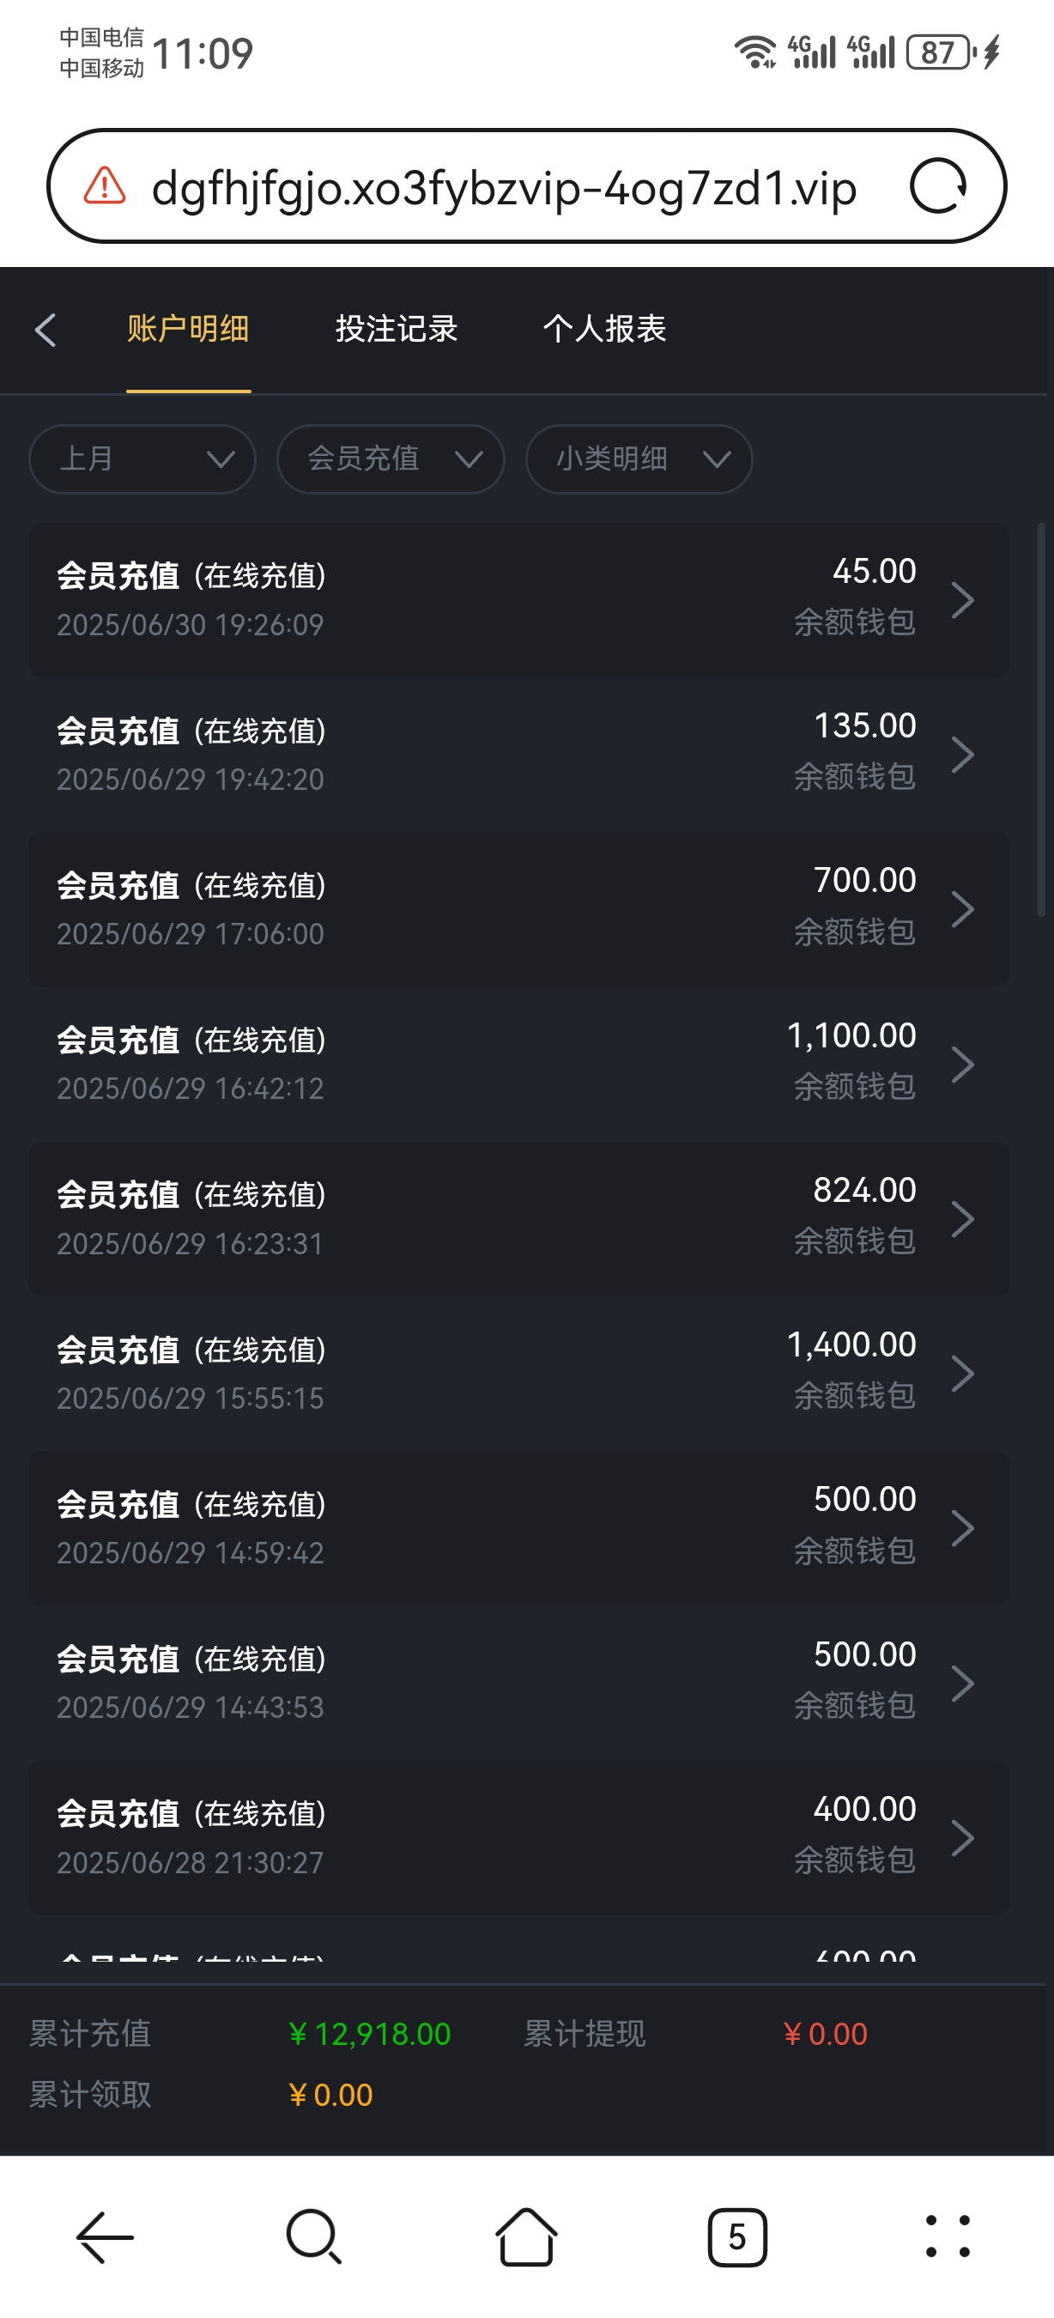Go back using the header back chevron
This screenshot has height=2318, width=1054.
[x=45, y=331]
